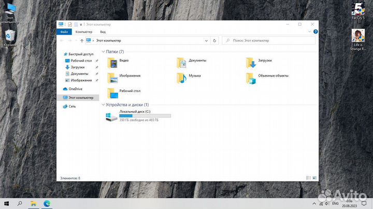Viewport: 373px width, 209px height.
Task: Click the Up directory arrow button
Action: (82, 40)
